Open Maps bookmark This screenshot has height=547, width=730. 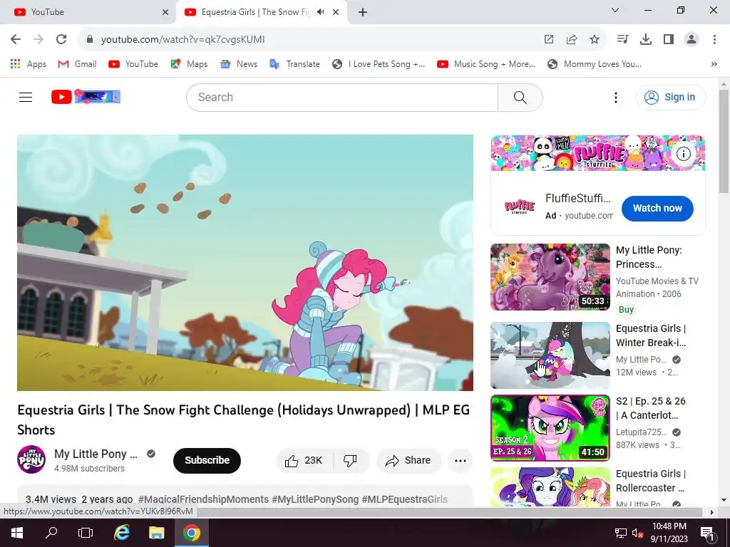point(189,64)
